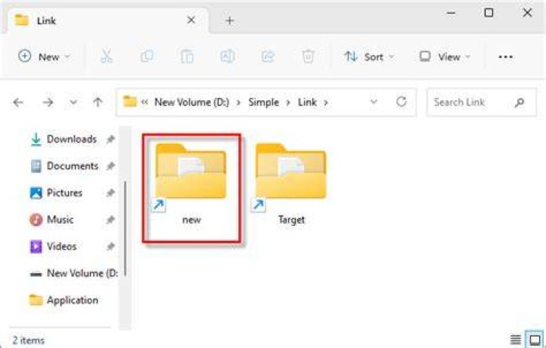This screenshot has height=348, width=546.
Task: Refresh the Link folder view
Action: (401, 102)
